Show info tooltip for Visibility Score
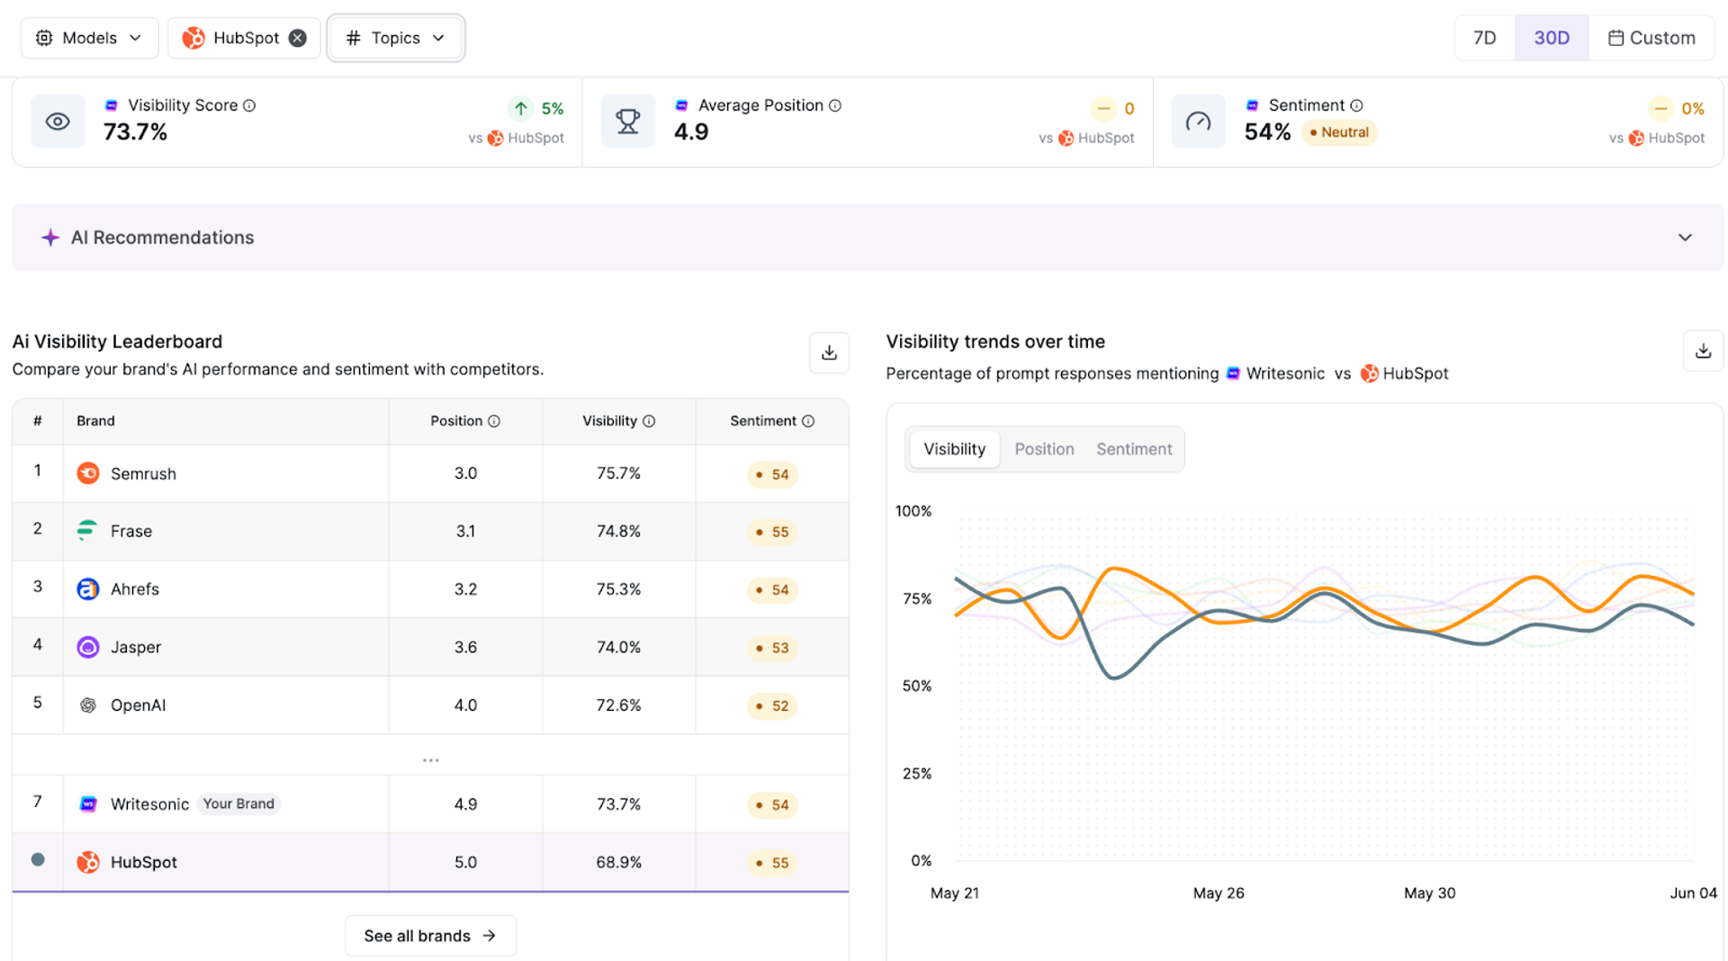The height and width of the screenshot is (961, 1728). pos(249,105)
